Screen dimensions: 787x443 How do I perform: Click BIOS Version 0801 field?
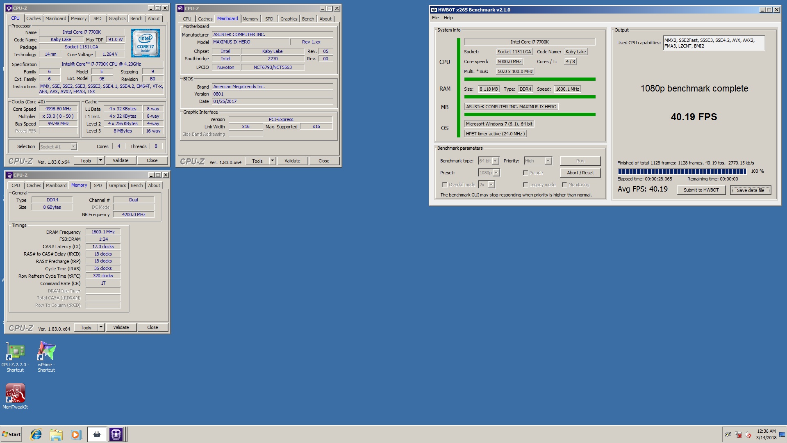tap(272, 94)
